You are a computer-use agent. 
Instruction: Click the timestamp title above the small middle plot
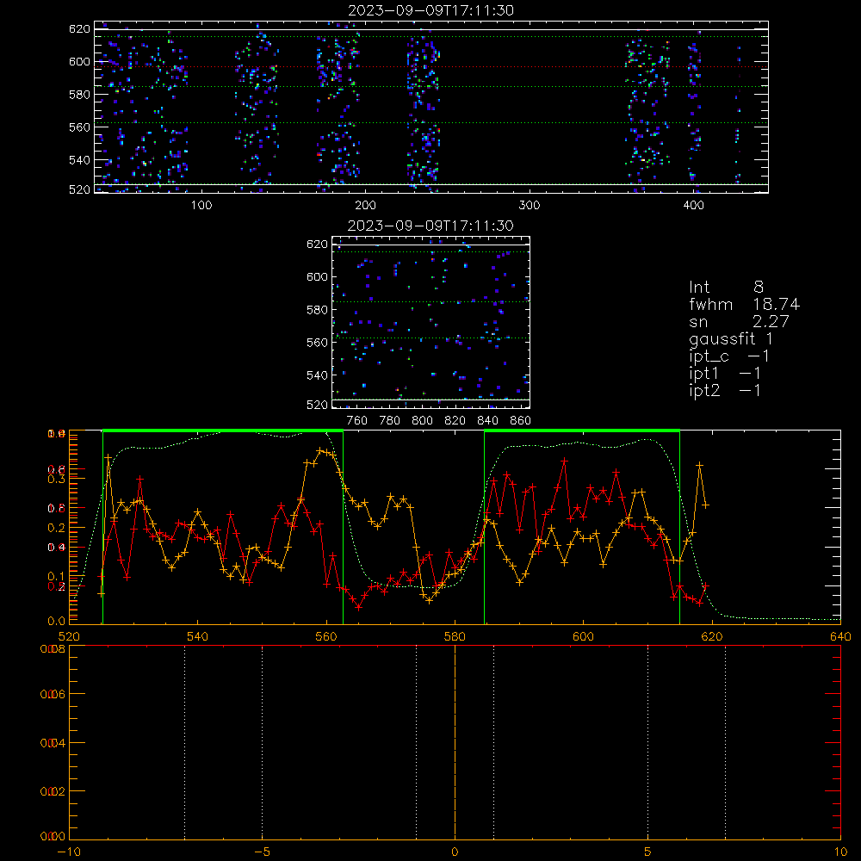[x=430, y=226]
